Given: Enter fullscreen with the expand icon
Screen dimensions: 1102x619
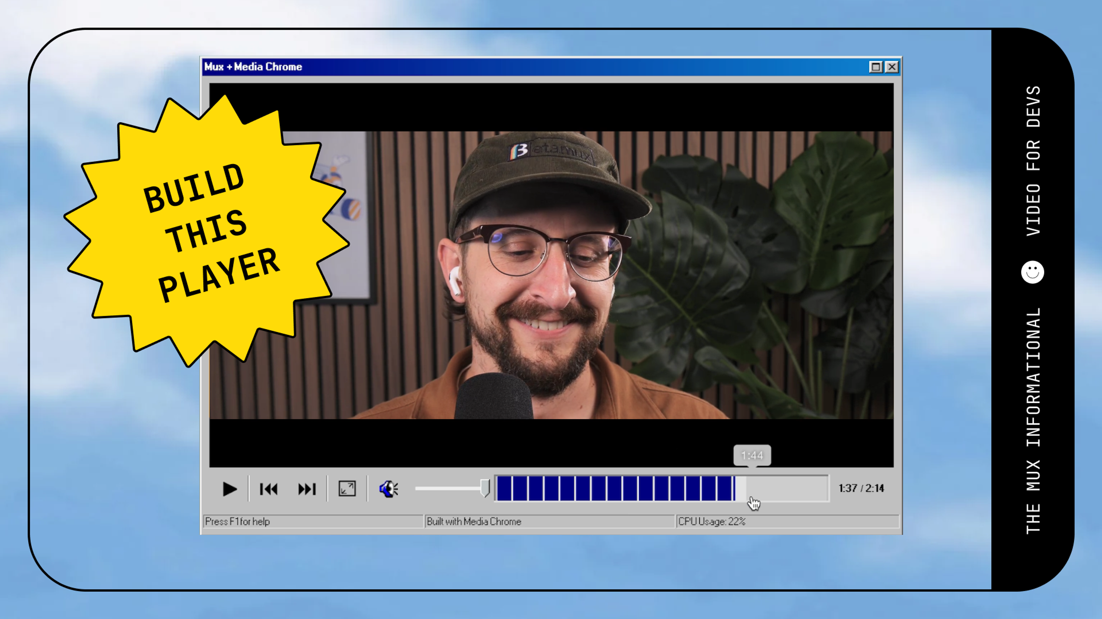Looking at the screenshot, I should click(x=347, y=488).
